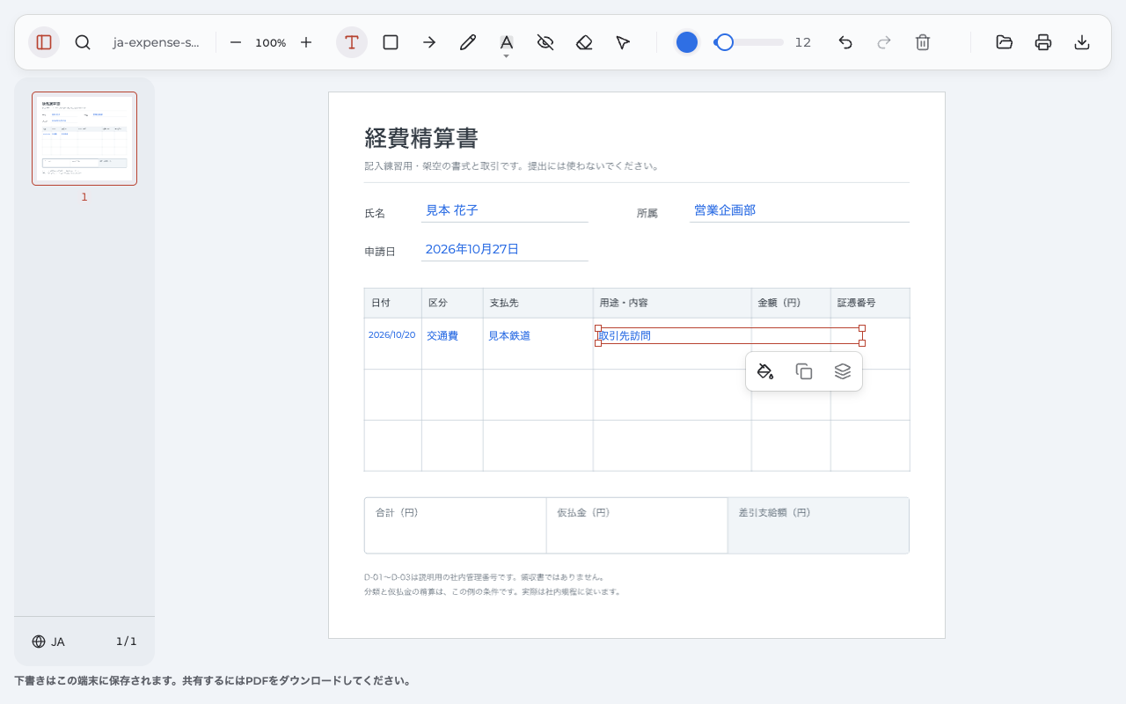Click the 経費精算書 title
The width and height of the screenshot is (1126, 704).
[x=421, y=138]
